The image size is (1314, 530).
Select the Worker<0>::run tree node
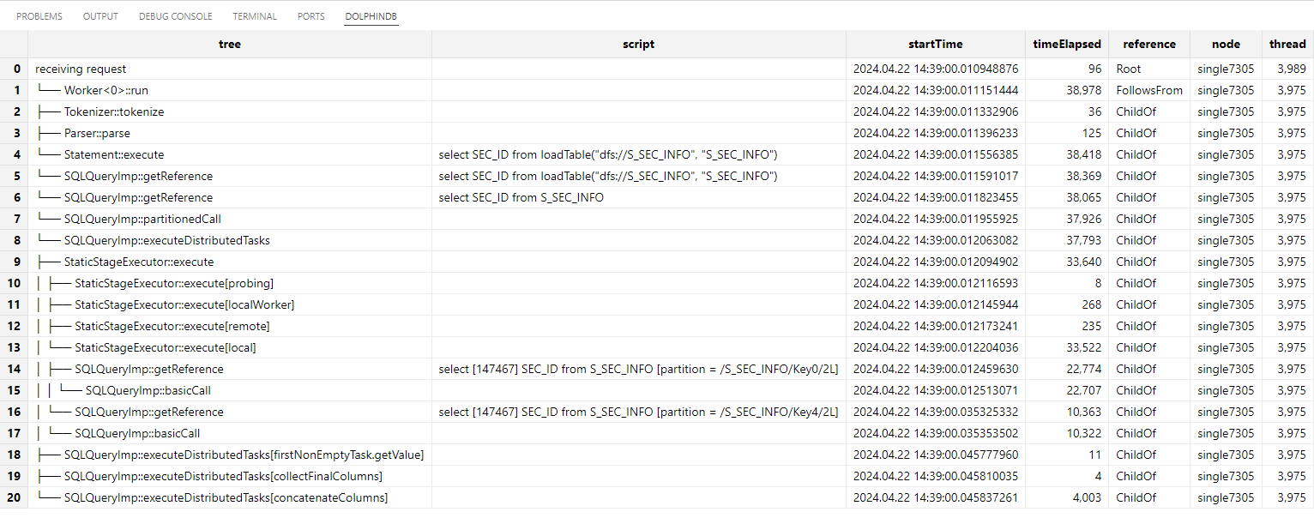coord(99,90)
